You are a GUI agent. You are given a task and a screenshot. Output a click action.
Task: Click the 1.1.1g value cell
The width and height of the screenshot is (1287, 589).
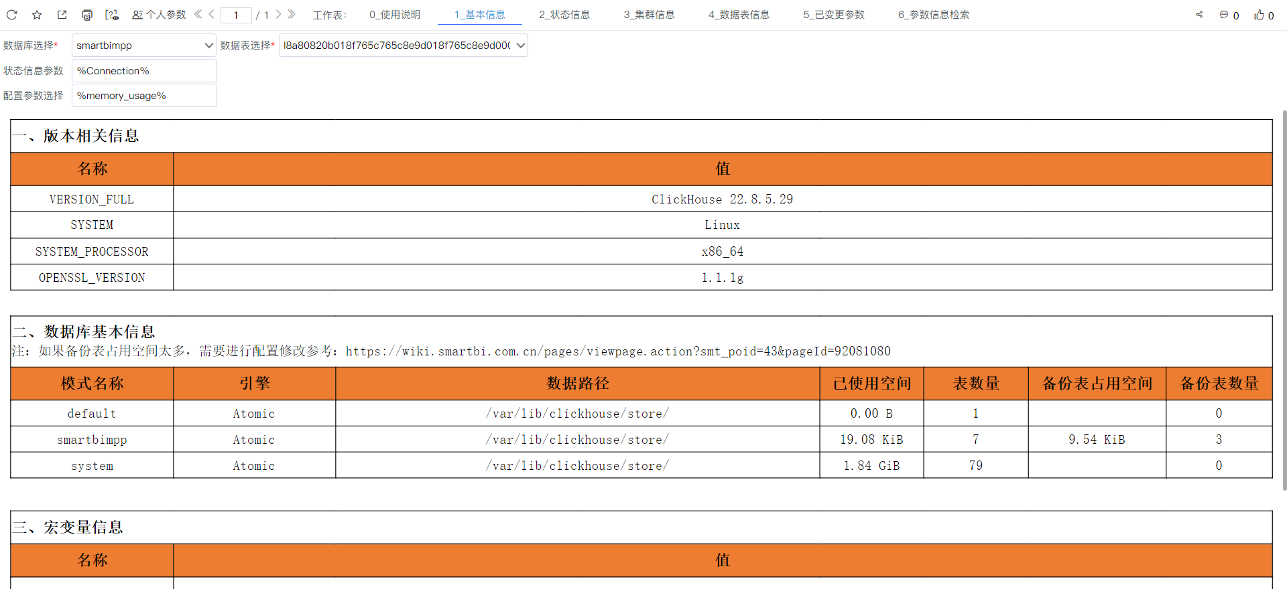point(722,278)
